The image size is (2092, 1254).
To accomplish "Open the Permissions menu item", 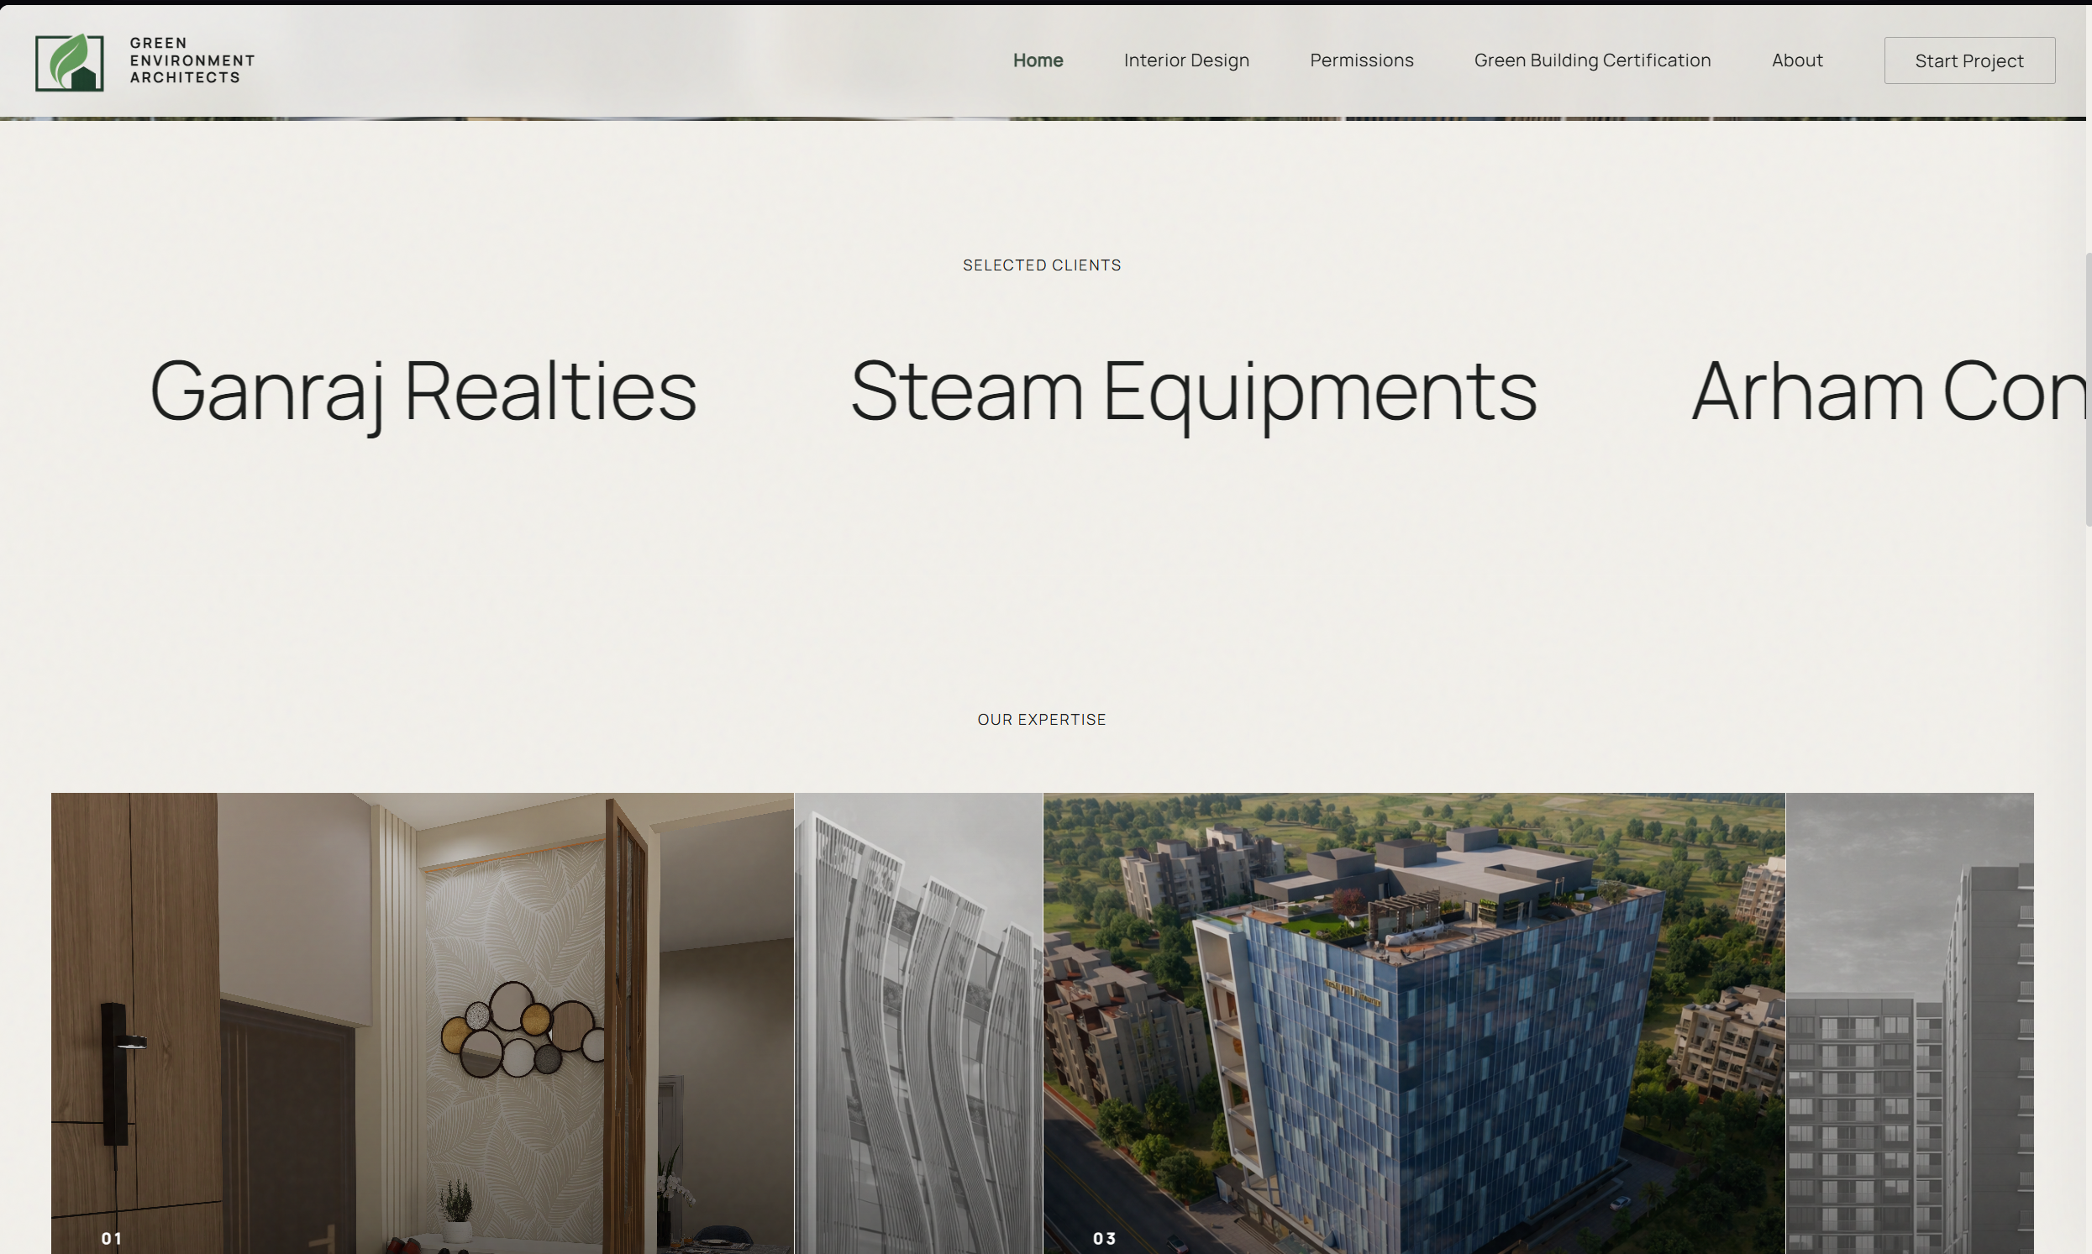I will click(1362, 60).
